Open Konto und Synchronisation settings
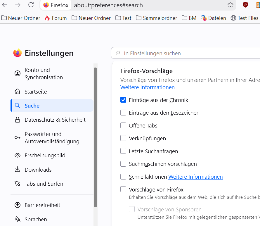Image resolution: width=260 pixels, height=226 pixels. pyautogui.click(x=52, y=74)
